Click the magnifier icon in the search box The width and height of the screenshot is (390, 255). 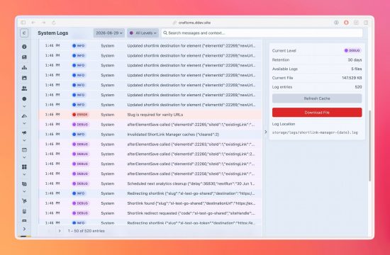(165, 33)
